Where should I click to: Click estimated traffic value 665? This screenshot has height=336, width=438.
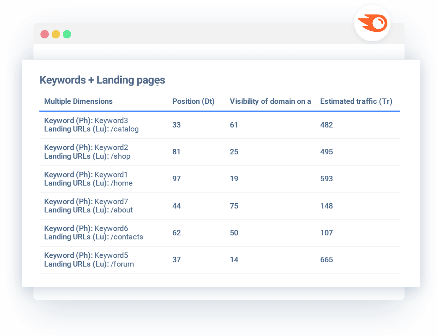[326, 260]
